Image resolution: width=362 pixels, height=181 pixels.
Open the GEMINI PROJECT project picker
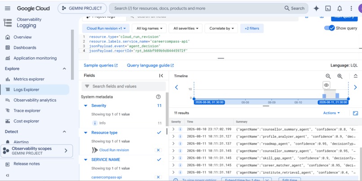(x=82, y=9)
